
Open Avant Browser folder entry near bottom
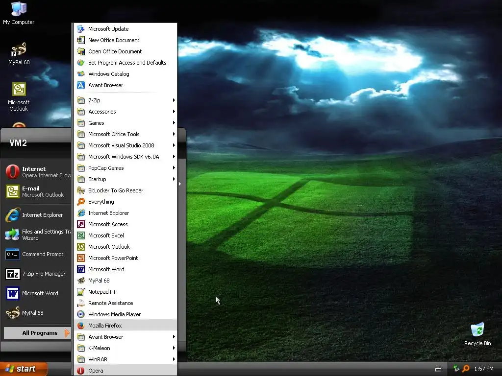click(x=125, y=337)
